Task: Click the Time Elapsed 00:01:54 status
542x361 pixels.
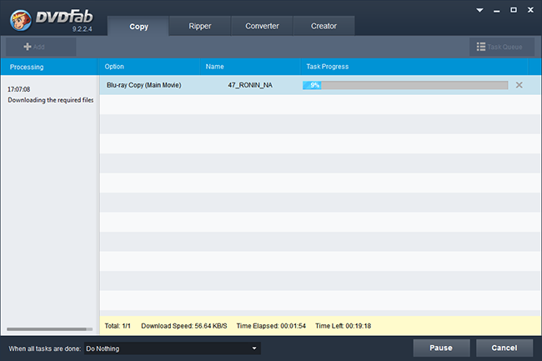Action: tap(271, 326)
